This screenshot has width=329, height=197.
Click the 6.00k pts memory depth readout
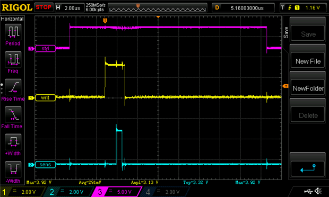94,10
